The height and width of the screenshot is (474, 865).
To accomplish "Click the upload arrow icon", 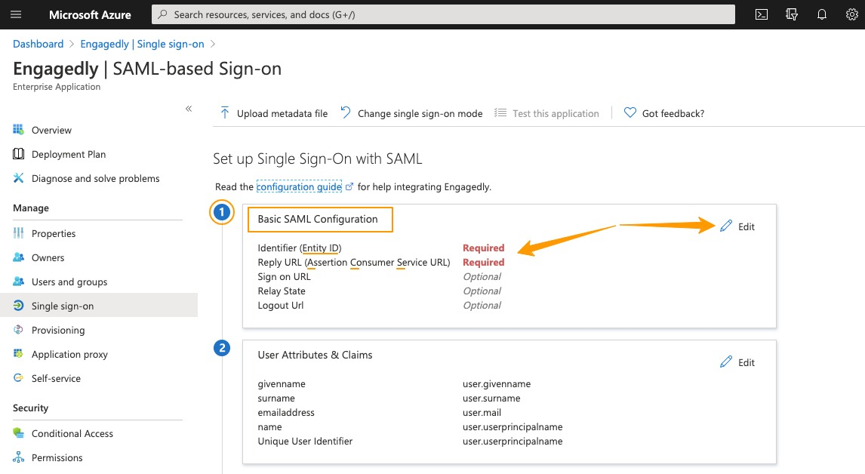I will [224, 112].
